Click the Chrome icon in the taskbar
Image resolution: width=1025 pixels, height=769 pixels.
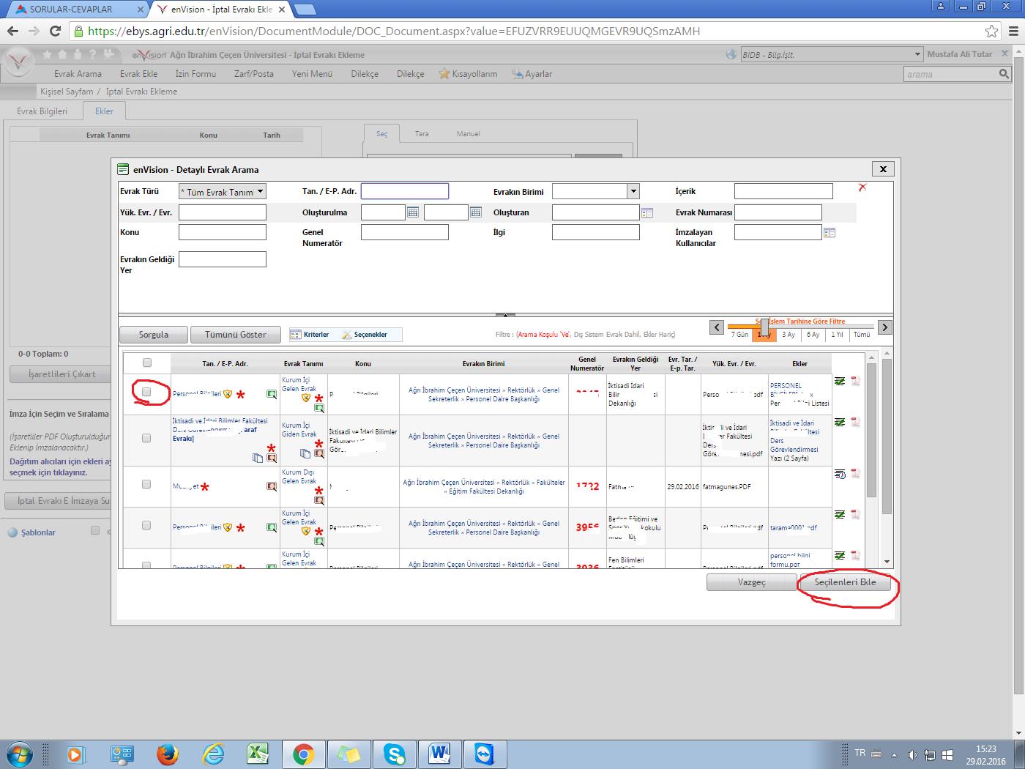point(304,754)
